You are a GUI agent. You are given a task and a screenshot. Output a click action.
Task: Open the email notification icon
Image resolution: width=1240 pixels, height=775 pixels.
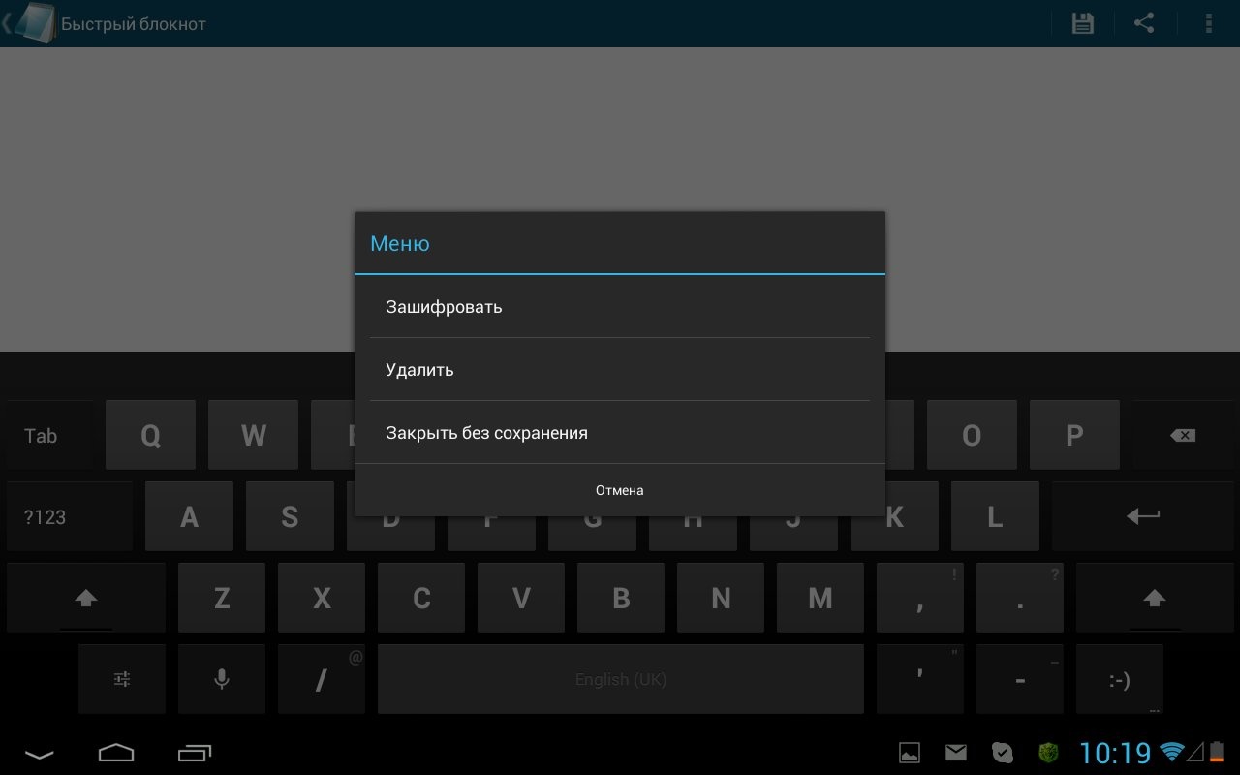click(x=956, y=753)
